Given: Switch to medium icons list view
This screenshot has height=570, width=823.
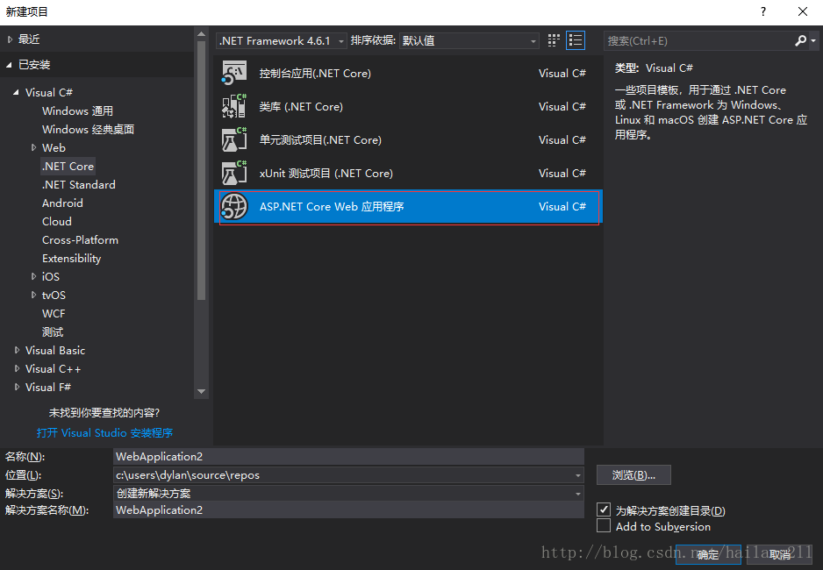Looking at the screenshot, I should [x=576, y=40].
